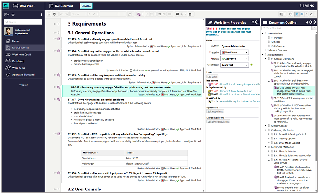319x194 pixels.
Task: Click the favorites star icon in sidebar
Action: (x=13, y=15)
